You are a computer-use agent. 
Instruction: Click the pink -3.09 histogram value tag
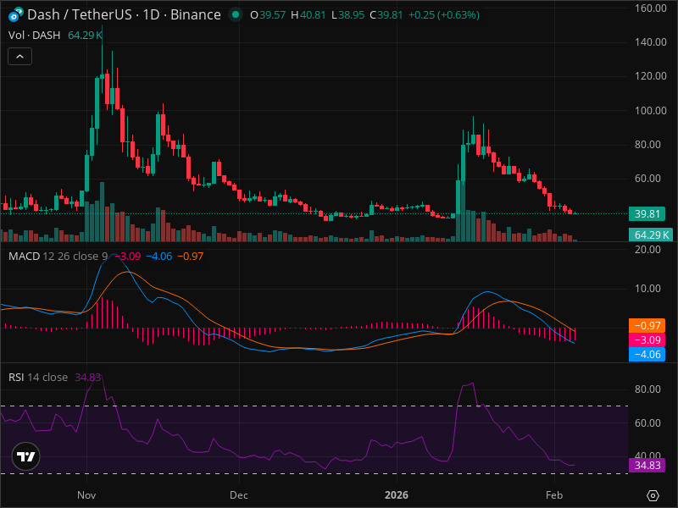click(x=647, y=340)
